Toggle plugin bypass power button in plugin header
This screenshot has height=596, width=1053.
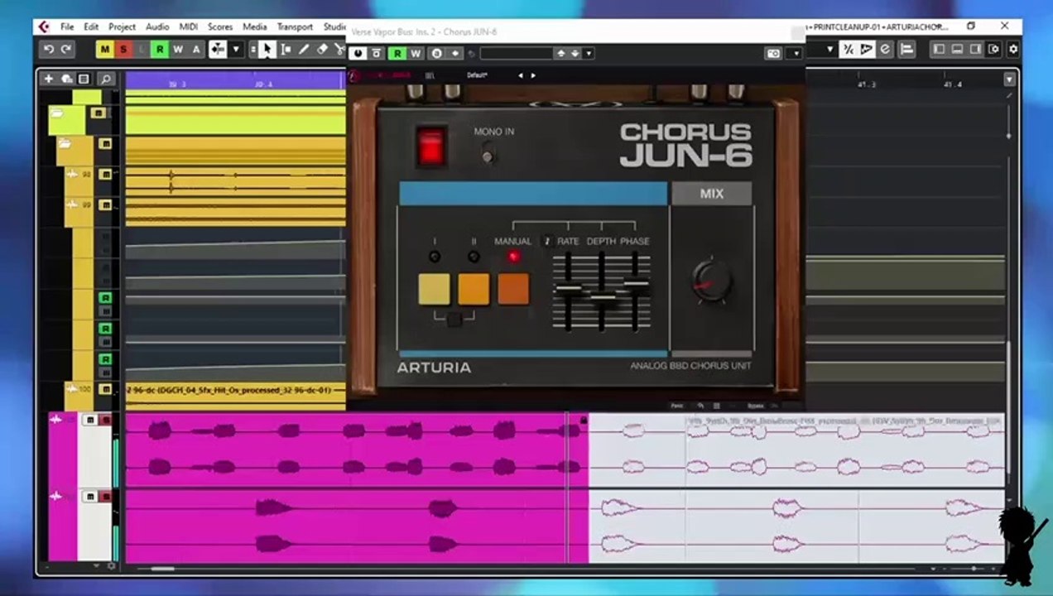[358, 54]
